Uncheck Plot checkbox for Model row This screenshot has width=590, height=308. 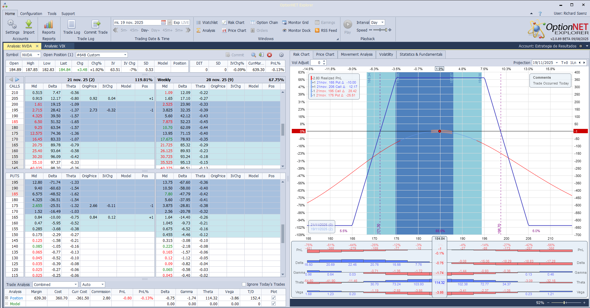tap(273, 304)
